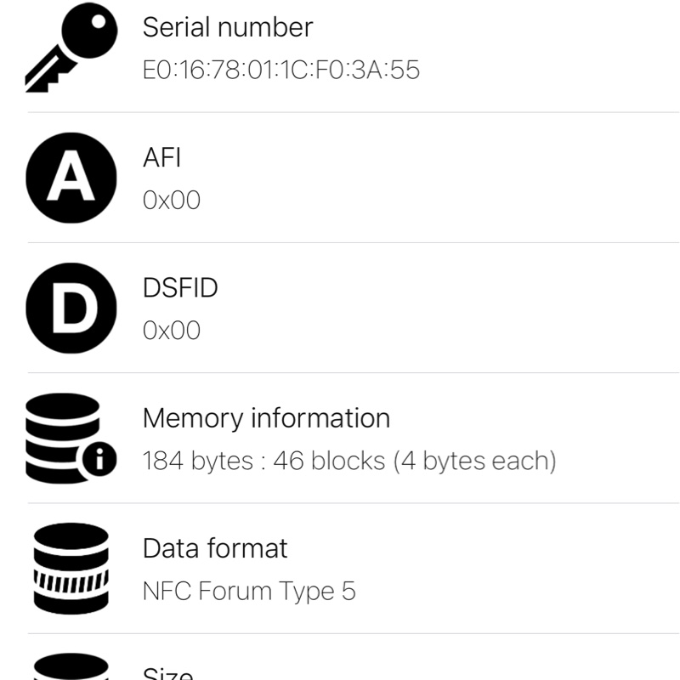680x680 pixels.
Task: Select the Data format heading
Action: point(215,548)
